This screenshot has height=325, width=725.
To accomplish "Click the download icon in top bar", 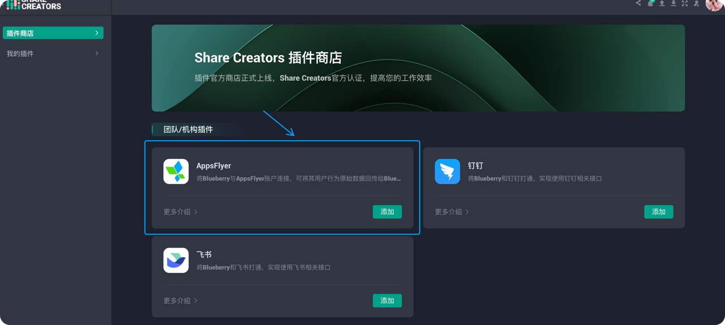I will (673, 3).
